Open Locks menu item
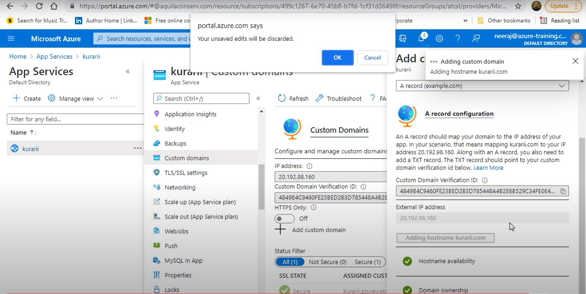Viewport: 586px width, 294px height. coord(172,289)
